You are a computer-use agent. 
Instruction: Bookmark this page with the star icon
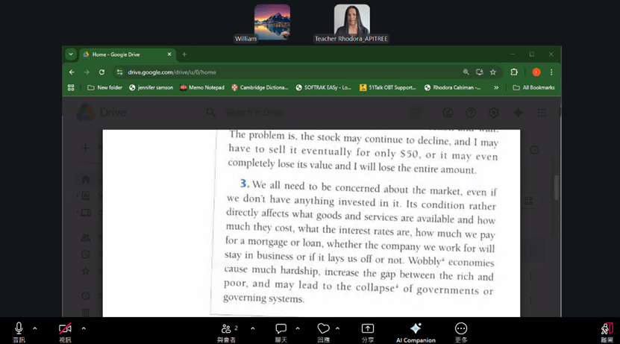pos(492,72)
